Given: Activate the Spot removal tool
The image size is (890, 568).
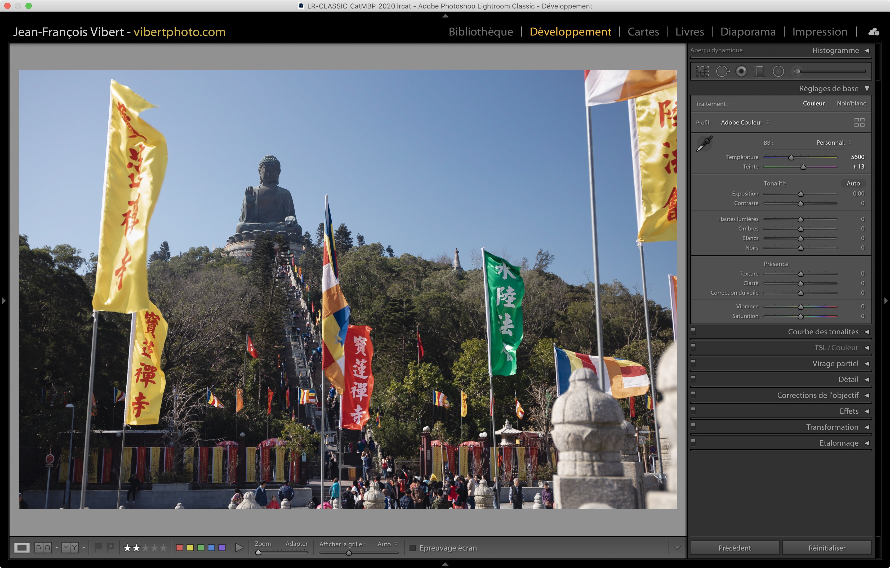Looking at the screenshot, I should pyautogui.click(x=723, y=71).
